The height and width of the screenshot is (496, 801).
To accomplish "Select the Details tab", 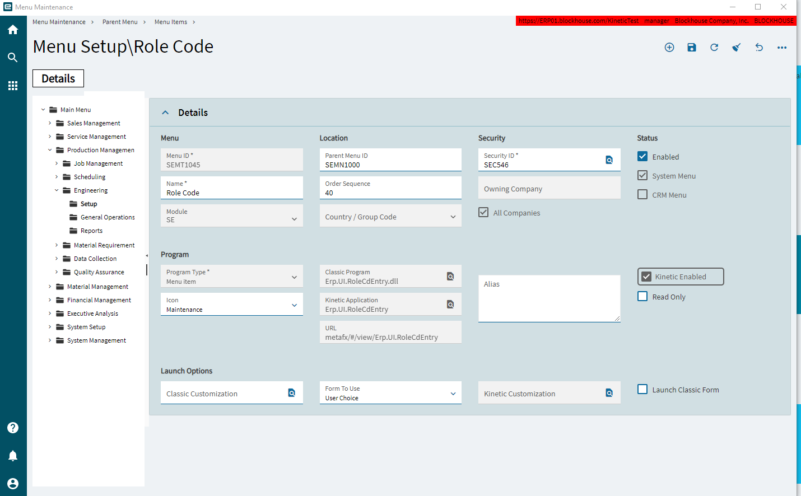I will tap(58, 78).
